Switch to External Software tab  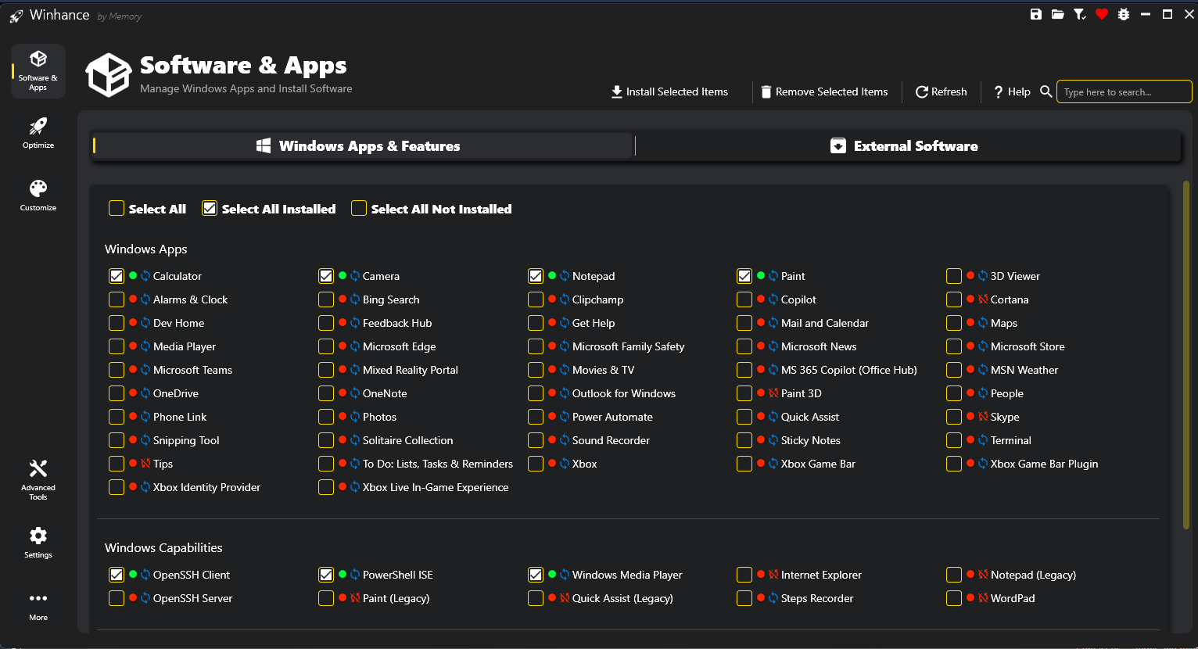pyautogui.click(x=907, y=146)
